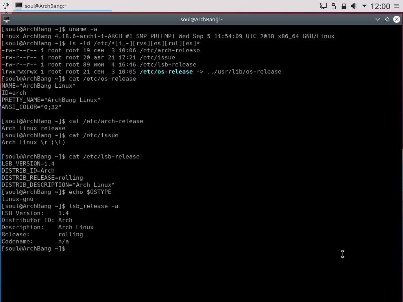Click the 'Distributor ID: Arch' line
This screenshot has width=403, height=302.
coord(37,220)
